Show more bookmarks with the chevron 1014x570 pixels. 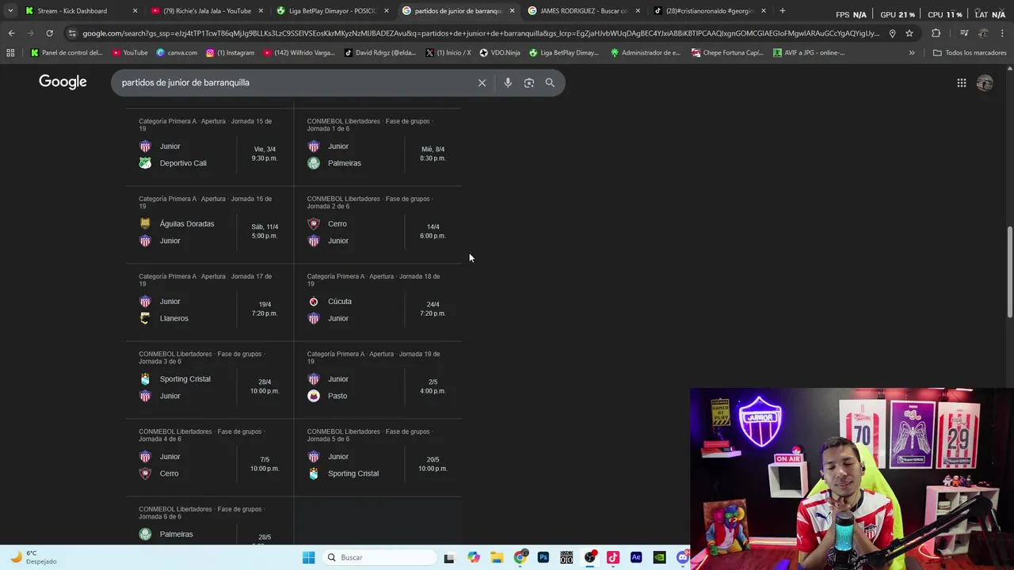pos(912,53)
